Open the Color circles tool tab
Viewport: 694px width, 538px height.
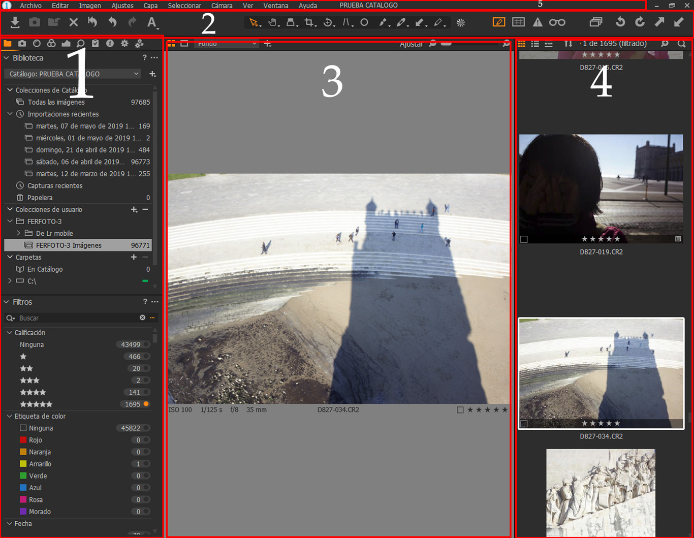(x=51, y=44)
